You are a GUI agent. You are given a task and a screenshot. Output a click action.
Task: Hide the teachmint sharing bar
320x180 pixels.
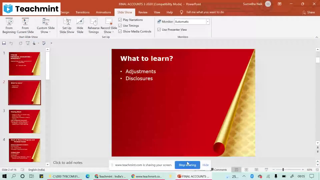point(205,165)
